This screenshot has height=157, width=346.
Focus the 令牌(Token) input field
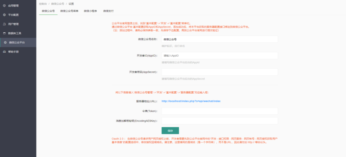(x=220, y=111)
